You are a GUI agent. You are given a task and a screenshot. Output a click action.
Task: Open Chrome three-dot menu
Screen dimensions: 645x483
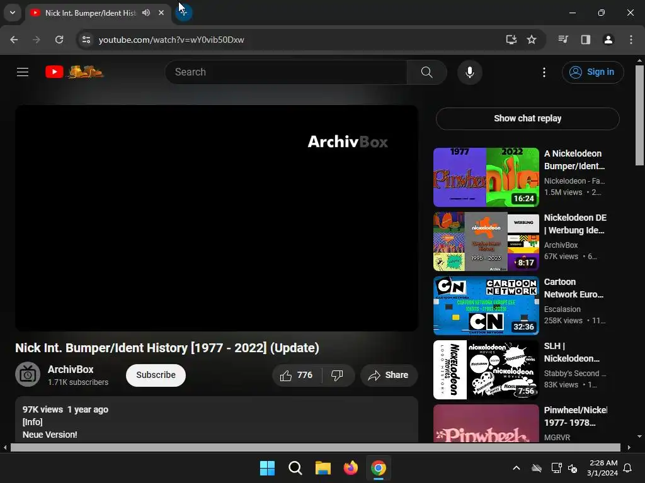(631, 40)
